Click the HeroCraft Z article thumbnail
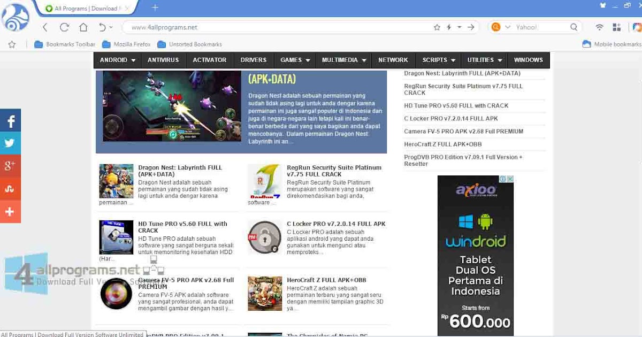Viewport: 642px width, 337px height. pos(264,294)
